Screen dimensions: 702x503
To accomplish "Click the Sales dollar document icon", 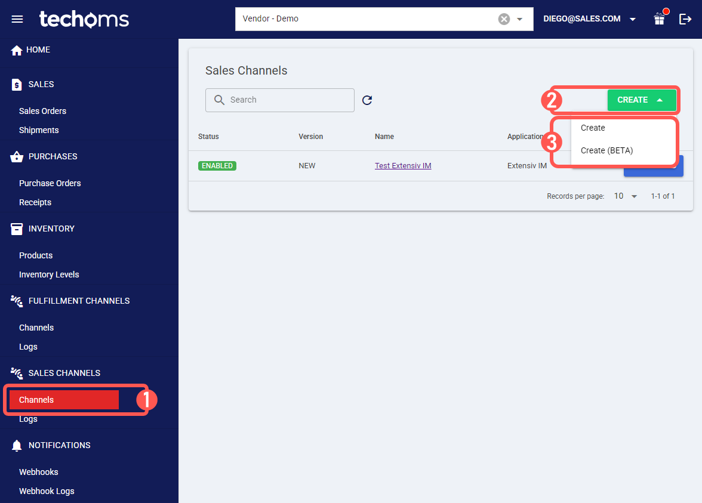I will click(17, 85).
